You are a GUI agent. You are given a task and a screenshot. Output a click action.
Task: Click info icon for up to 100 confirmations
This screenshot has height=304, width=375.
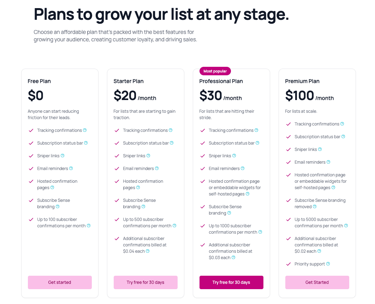coord(89,226)
